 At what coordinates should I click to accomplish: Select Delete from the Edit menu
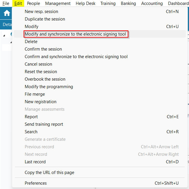tap(31, 42)
